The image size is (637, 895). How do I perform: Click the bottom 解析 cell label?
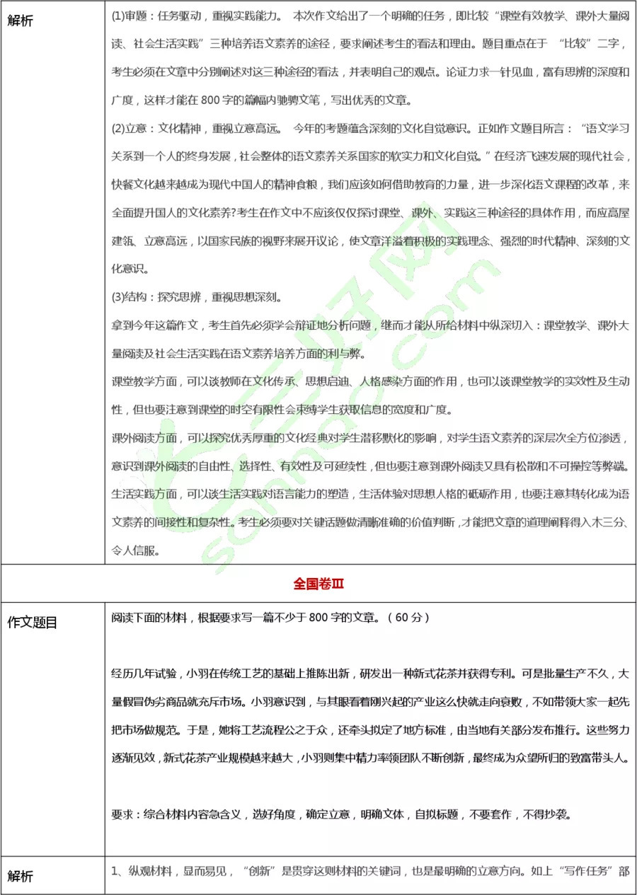coord(20,876)
